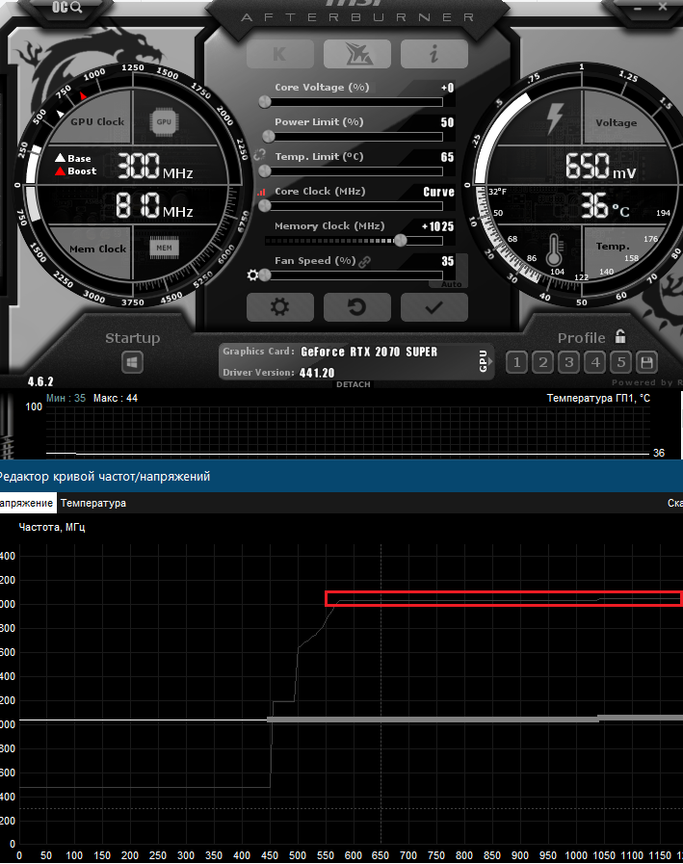Click the thermometer temperature icon
Screen dimensions: 683x864
pyautogui.click(x=554, y=249)
